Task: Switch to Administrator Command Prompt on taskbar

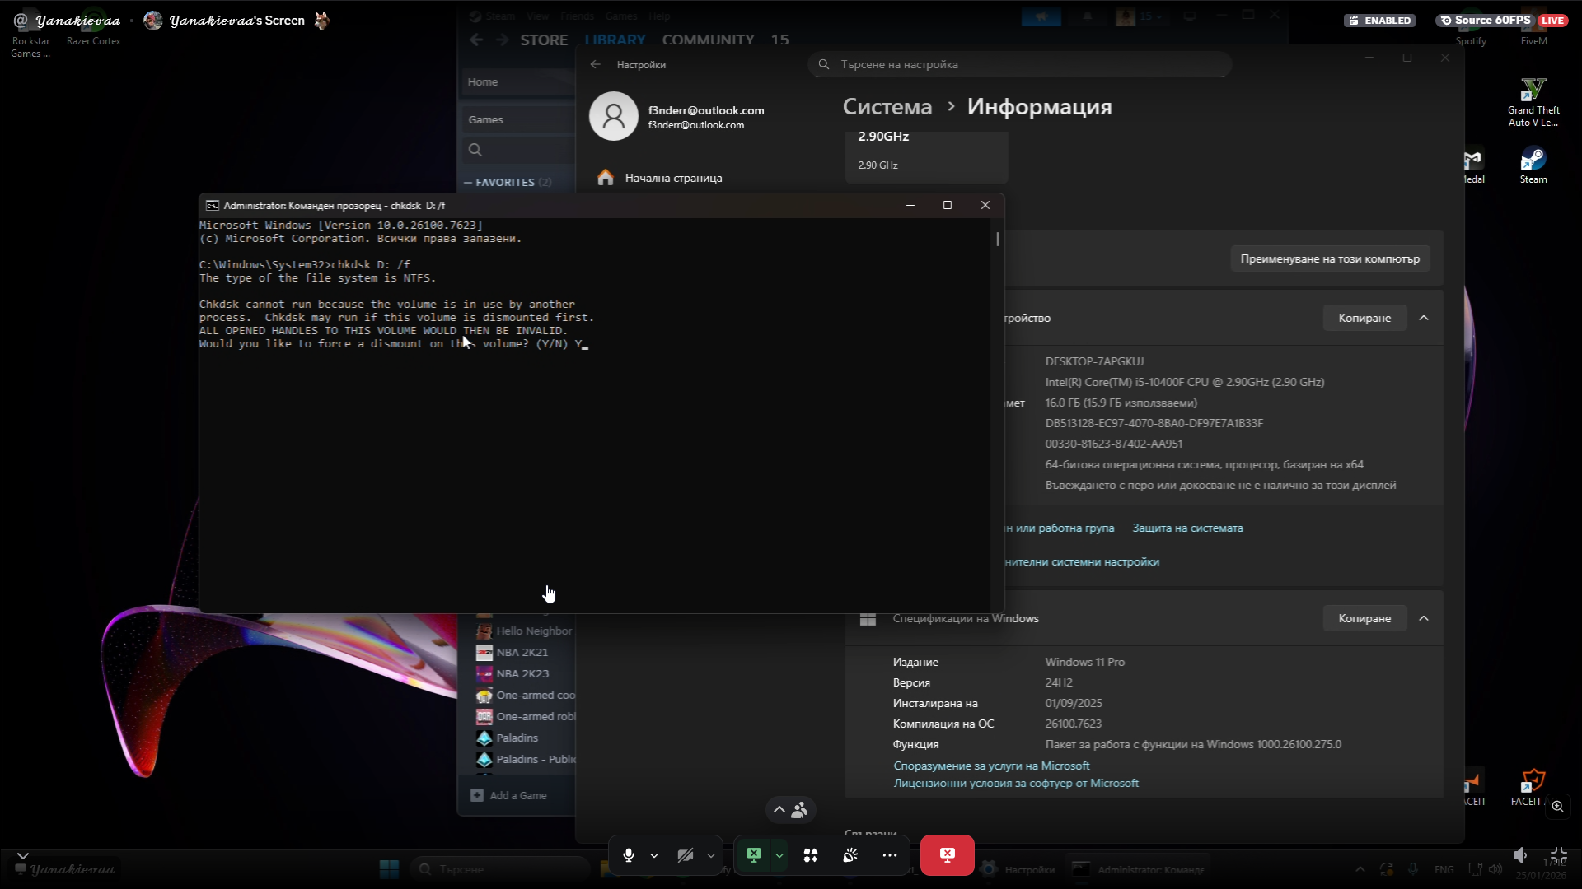Action: click(1139, 869)
